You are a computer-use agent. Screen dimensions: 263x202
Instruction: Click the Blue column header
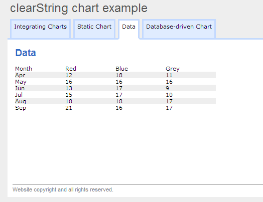pos(121,69)
